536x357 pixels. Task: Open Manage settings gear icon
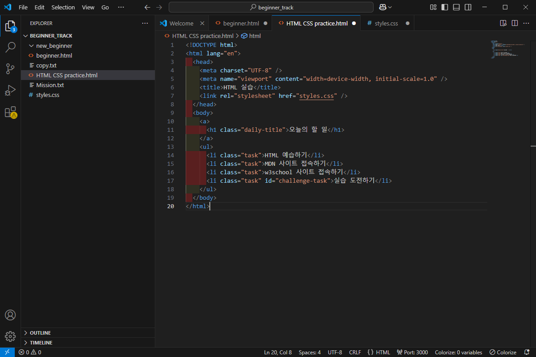point(10,336)
